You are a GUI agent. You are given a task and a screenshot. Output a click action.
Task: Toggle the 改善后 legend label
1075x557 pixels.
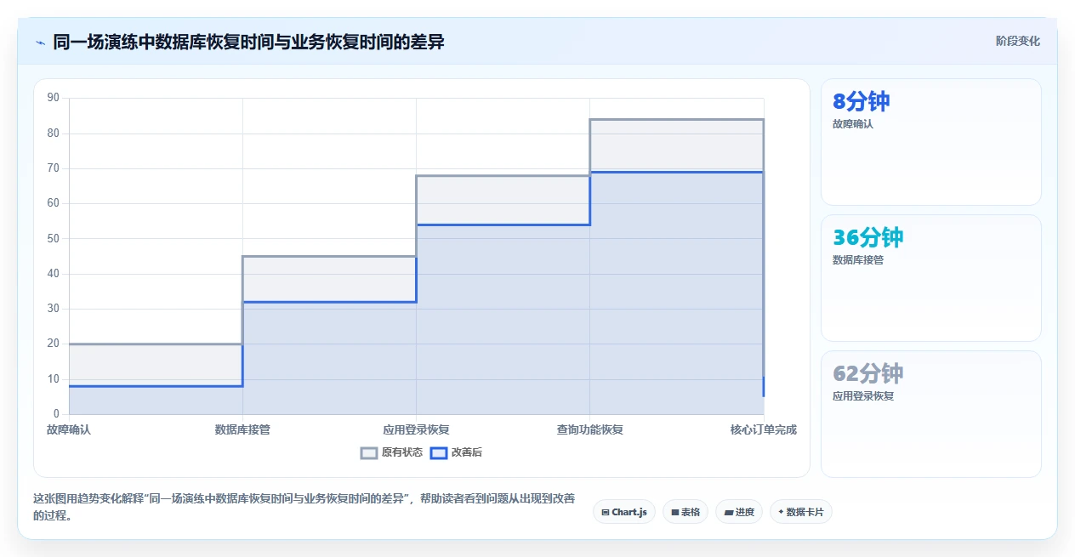(466, 452)
